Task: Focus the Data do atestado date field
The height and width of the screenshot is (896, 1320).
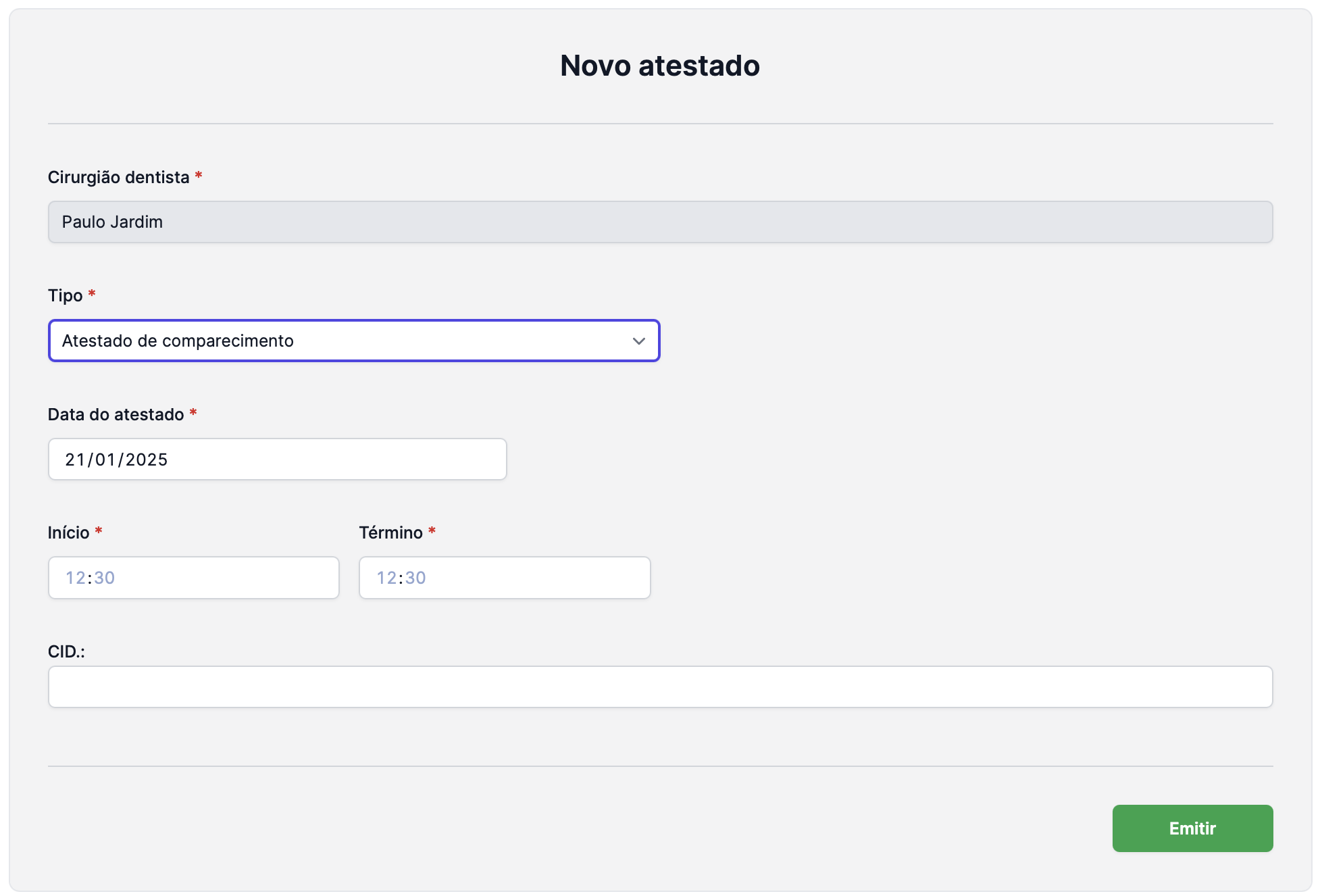Action: [277, 459]
